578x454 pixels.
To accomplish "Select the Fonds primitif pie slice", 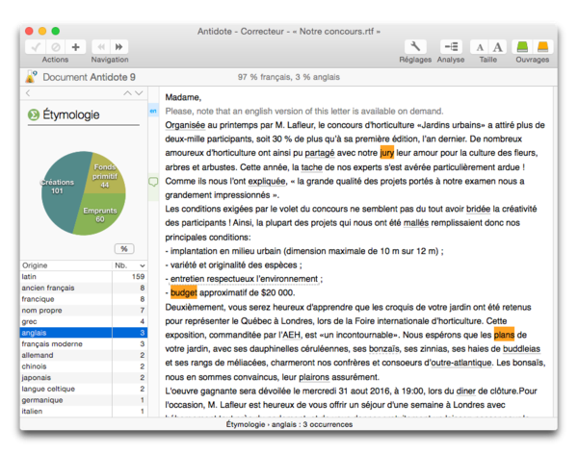I will point(104,174).
